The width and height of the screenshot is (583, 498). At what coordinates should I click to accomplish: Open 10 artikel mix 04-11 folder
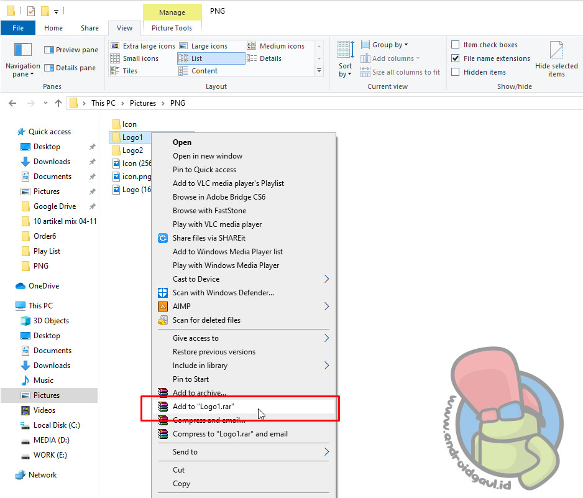59,221
